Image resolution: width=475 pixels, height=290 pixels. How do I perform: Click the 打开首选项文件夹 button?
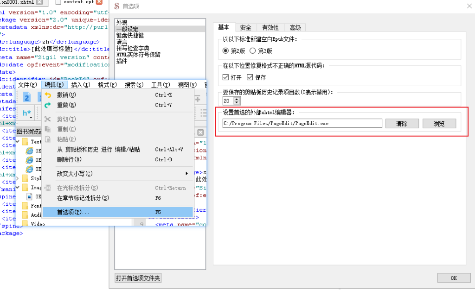[x=138, y=278]
